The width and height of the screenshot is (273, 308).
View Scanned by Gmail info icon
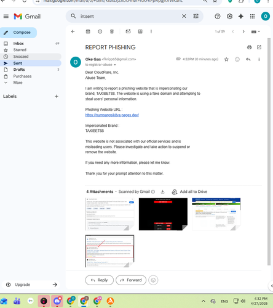pyautogui.click(x=153, y=192)
